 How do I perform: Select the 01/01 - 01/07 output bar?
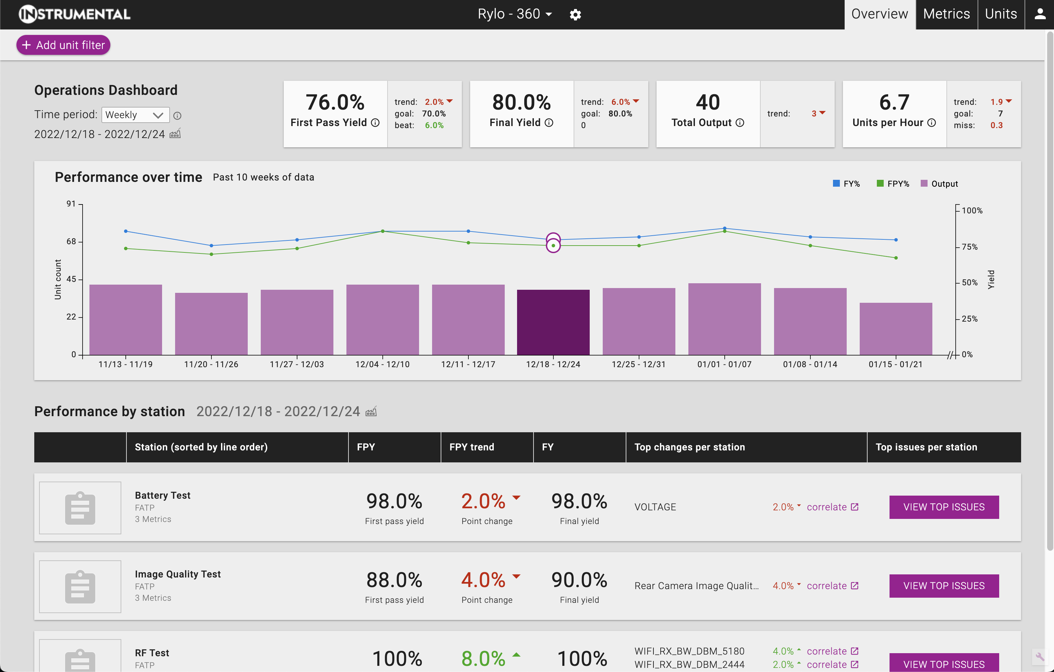(x=724, y=319)
